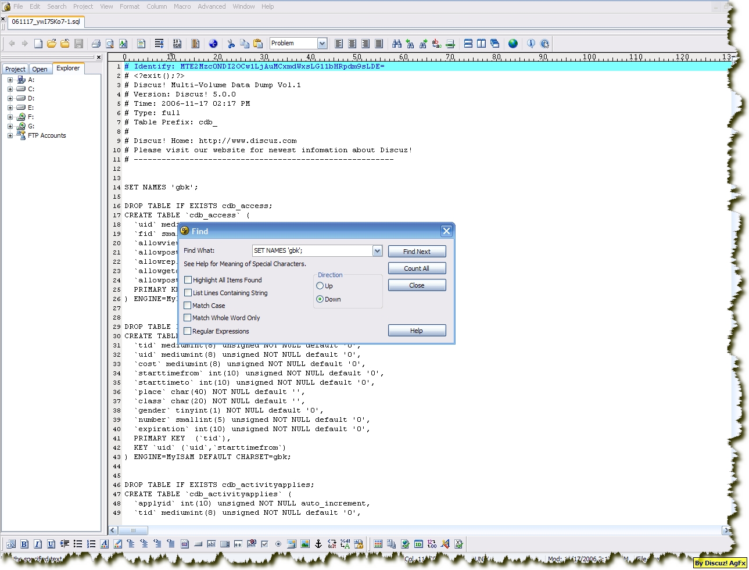Open the Problem style dropdown in toolbar
This screenshot has width=749, height=570.
point(322,44)
